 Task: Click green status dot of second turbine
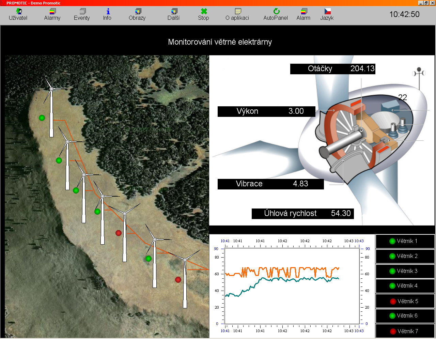pyautogui.click(x=59, y=160)
